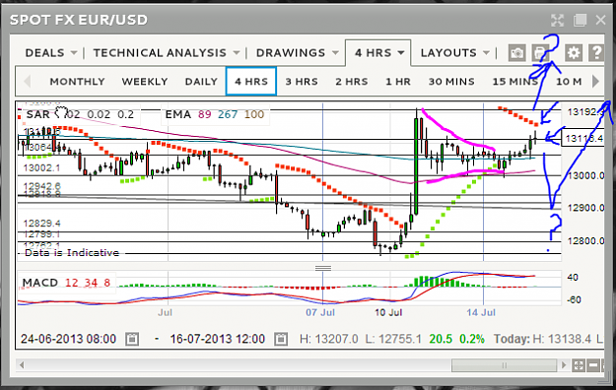Click the pane divider handle above MACD

pos(323,268)
